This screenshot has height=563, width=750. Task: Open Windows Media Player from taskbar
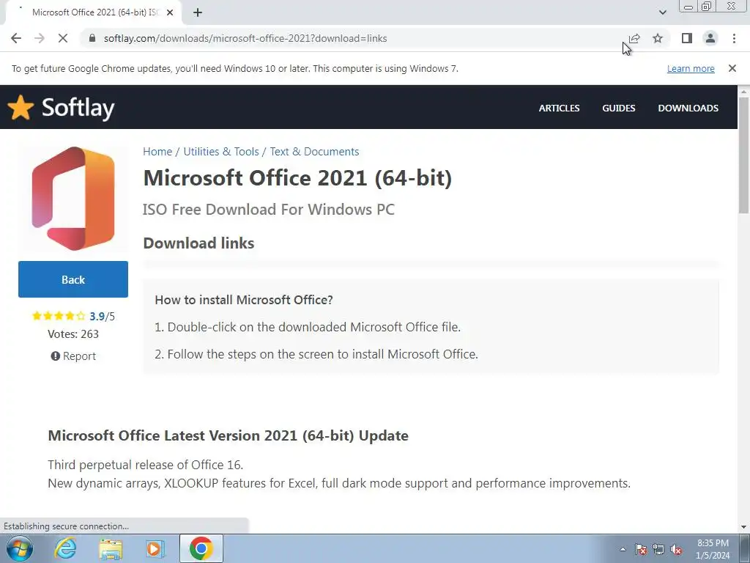pos(155,549)
